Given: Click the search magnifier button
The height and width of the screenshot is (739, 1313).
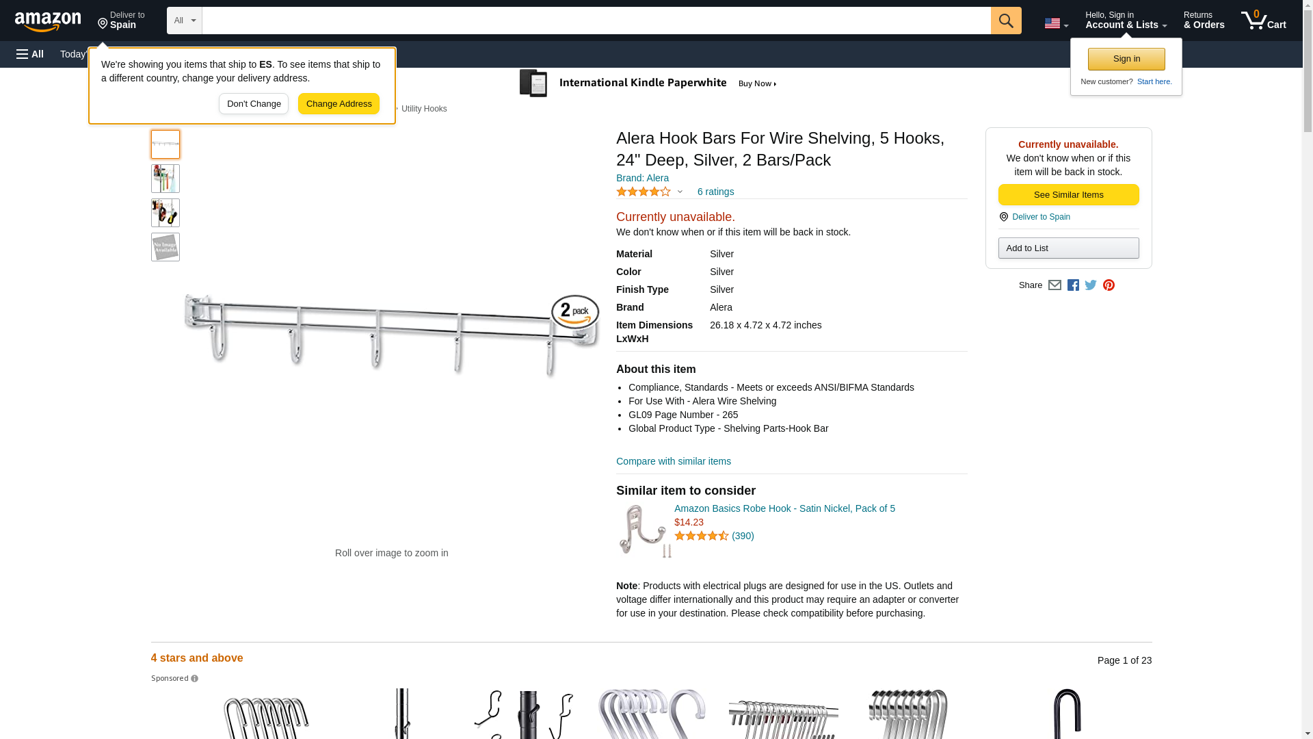Looking at the screenshot, I should click(1005, 21).
